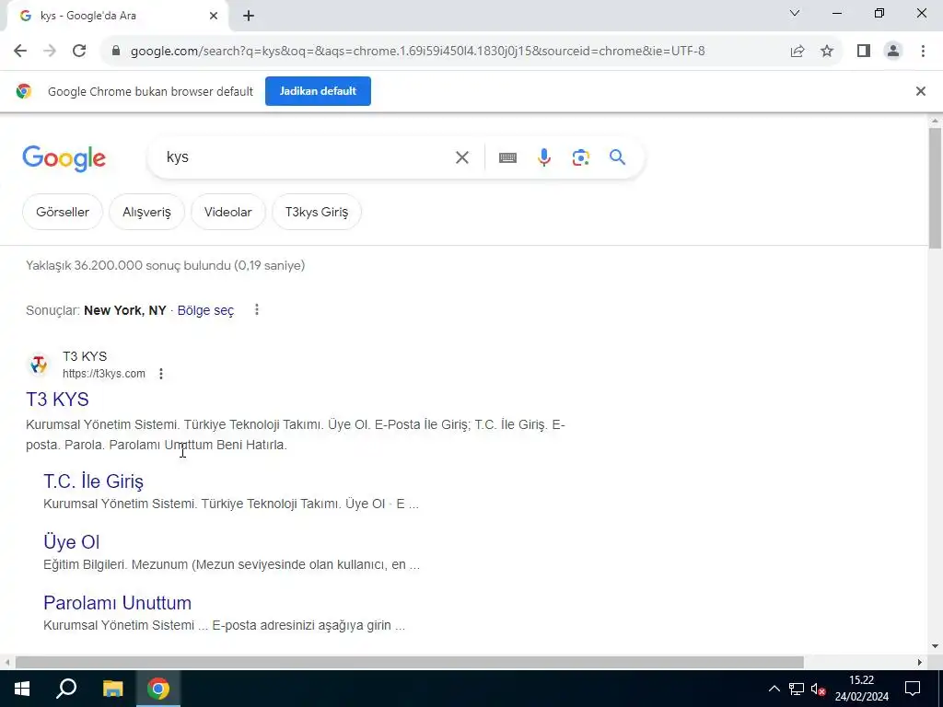Open the Windows notification center
This screenshot has height=707, width=943.
[913, 689]
